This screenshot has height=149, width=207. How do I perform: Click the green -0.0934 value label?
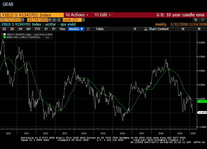click(x=202, y=102)
